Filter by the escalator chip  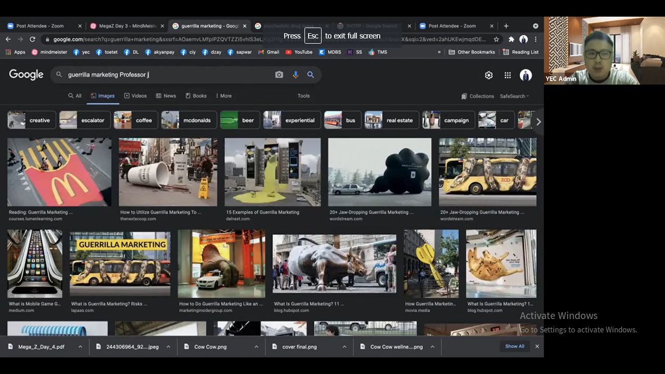(x=85, y=121)
